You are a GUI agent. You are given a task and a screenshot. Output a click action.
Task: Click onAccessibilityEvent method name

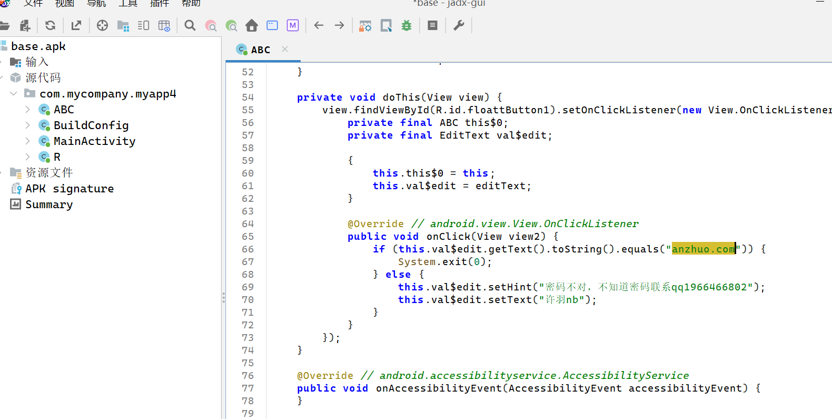439,388
